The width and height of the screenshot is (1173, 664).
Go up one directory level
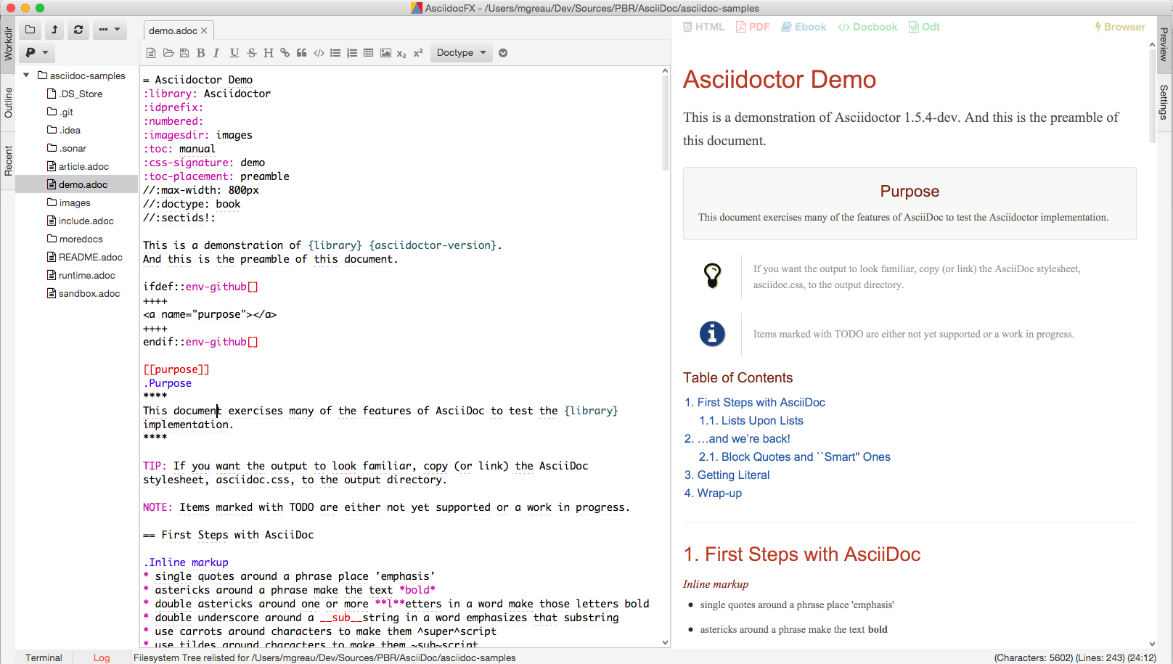point(54,30)
